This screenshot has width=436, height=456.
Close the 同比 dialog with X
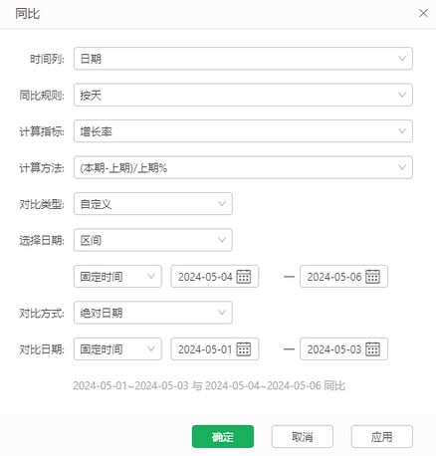[x=423, y=13]
